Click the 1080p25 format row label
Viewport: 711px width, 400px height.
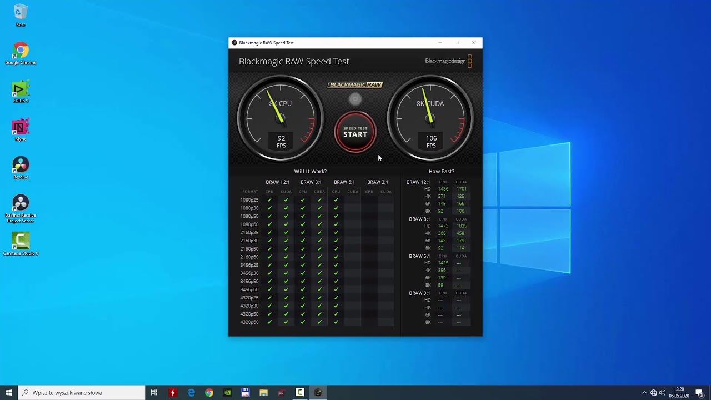249,200
